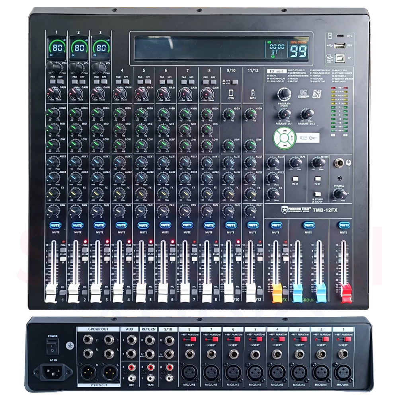This screenshot has height=398, width=398.
Task: Click the red main master fader cap
Action: pos(346,293)
